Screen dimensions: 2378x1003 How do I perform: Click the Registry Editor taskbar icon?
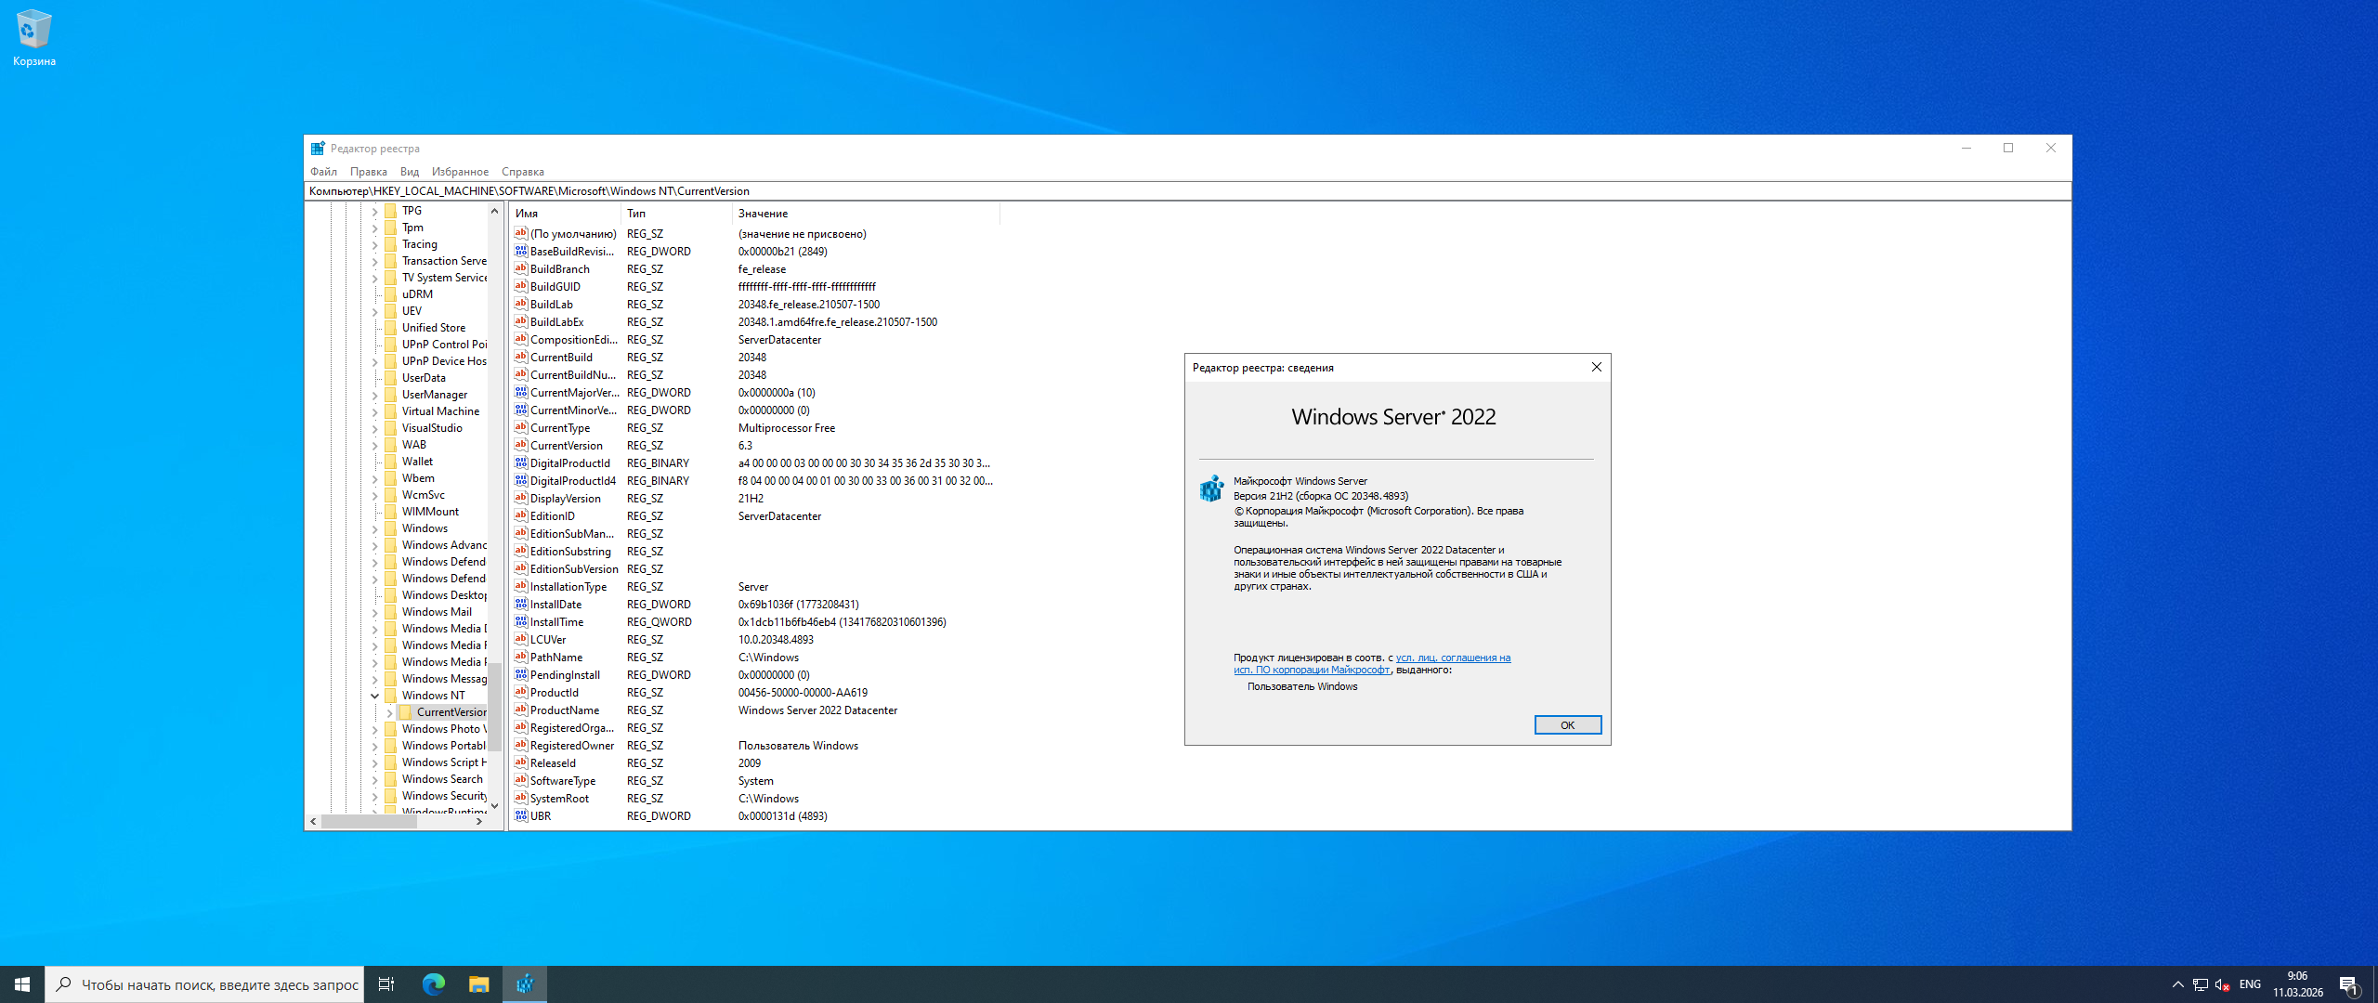pos(525,984)
